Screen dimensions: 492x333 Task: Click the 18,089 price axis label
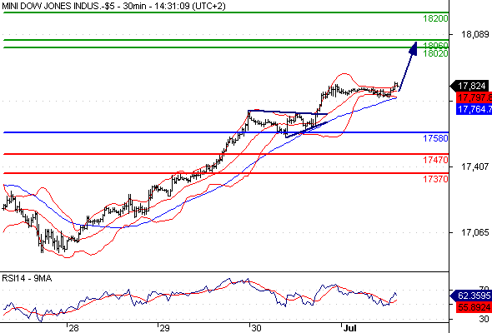(474, 34)
